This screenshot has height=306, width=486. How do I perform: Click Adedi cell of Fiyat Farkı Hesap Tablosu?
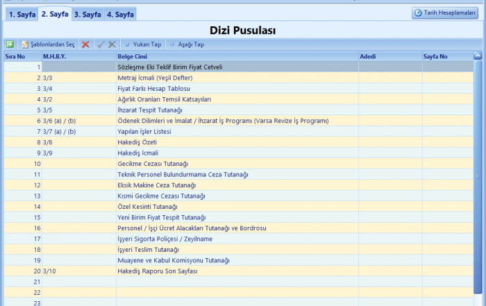click(389, 89)
